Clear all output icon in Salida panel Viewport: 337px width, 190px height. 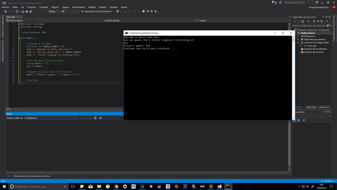(95, 118)
